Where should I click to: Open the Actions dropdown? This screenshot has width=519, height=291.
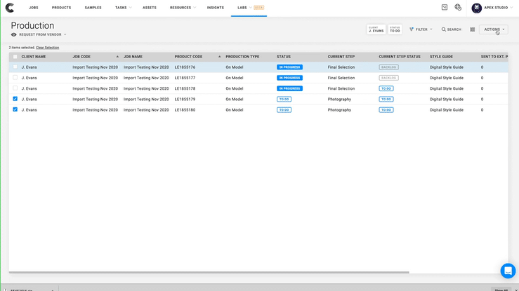pos(493,29)
